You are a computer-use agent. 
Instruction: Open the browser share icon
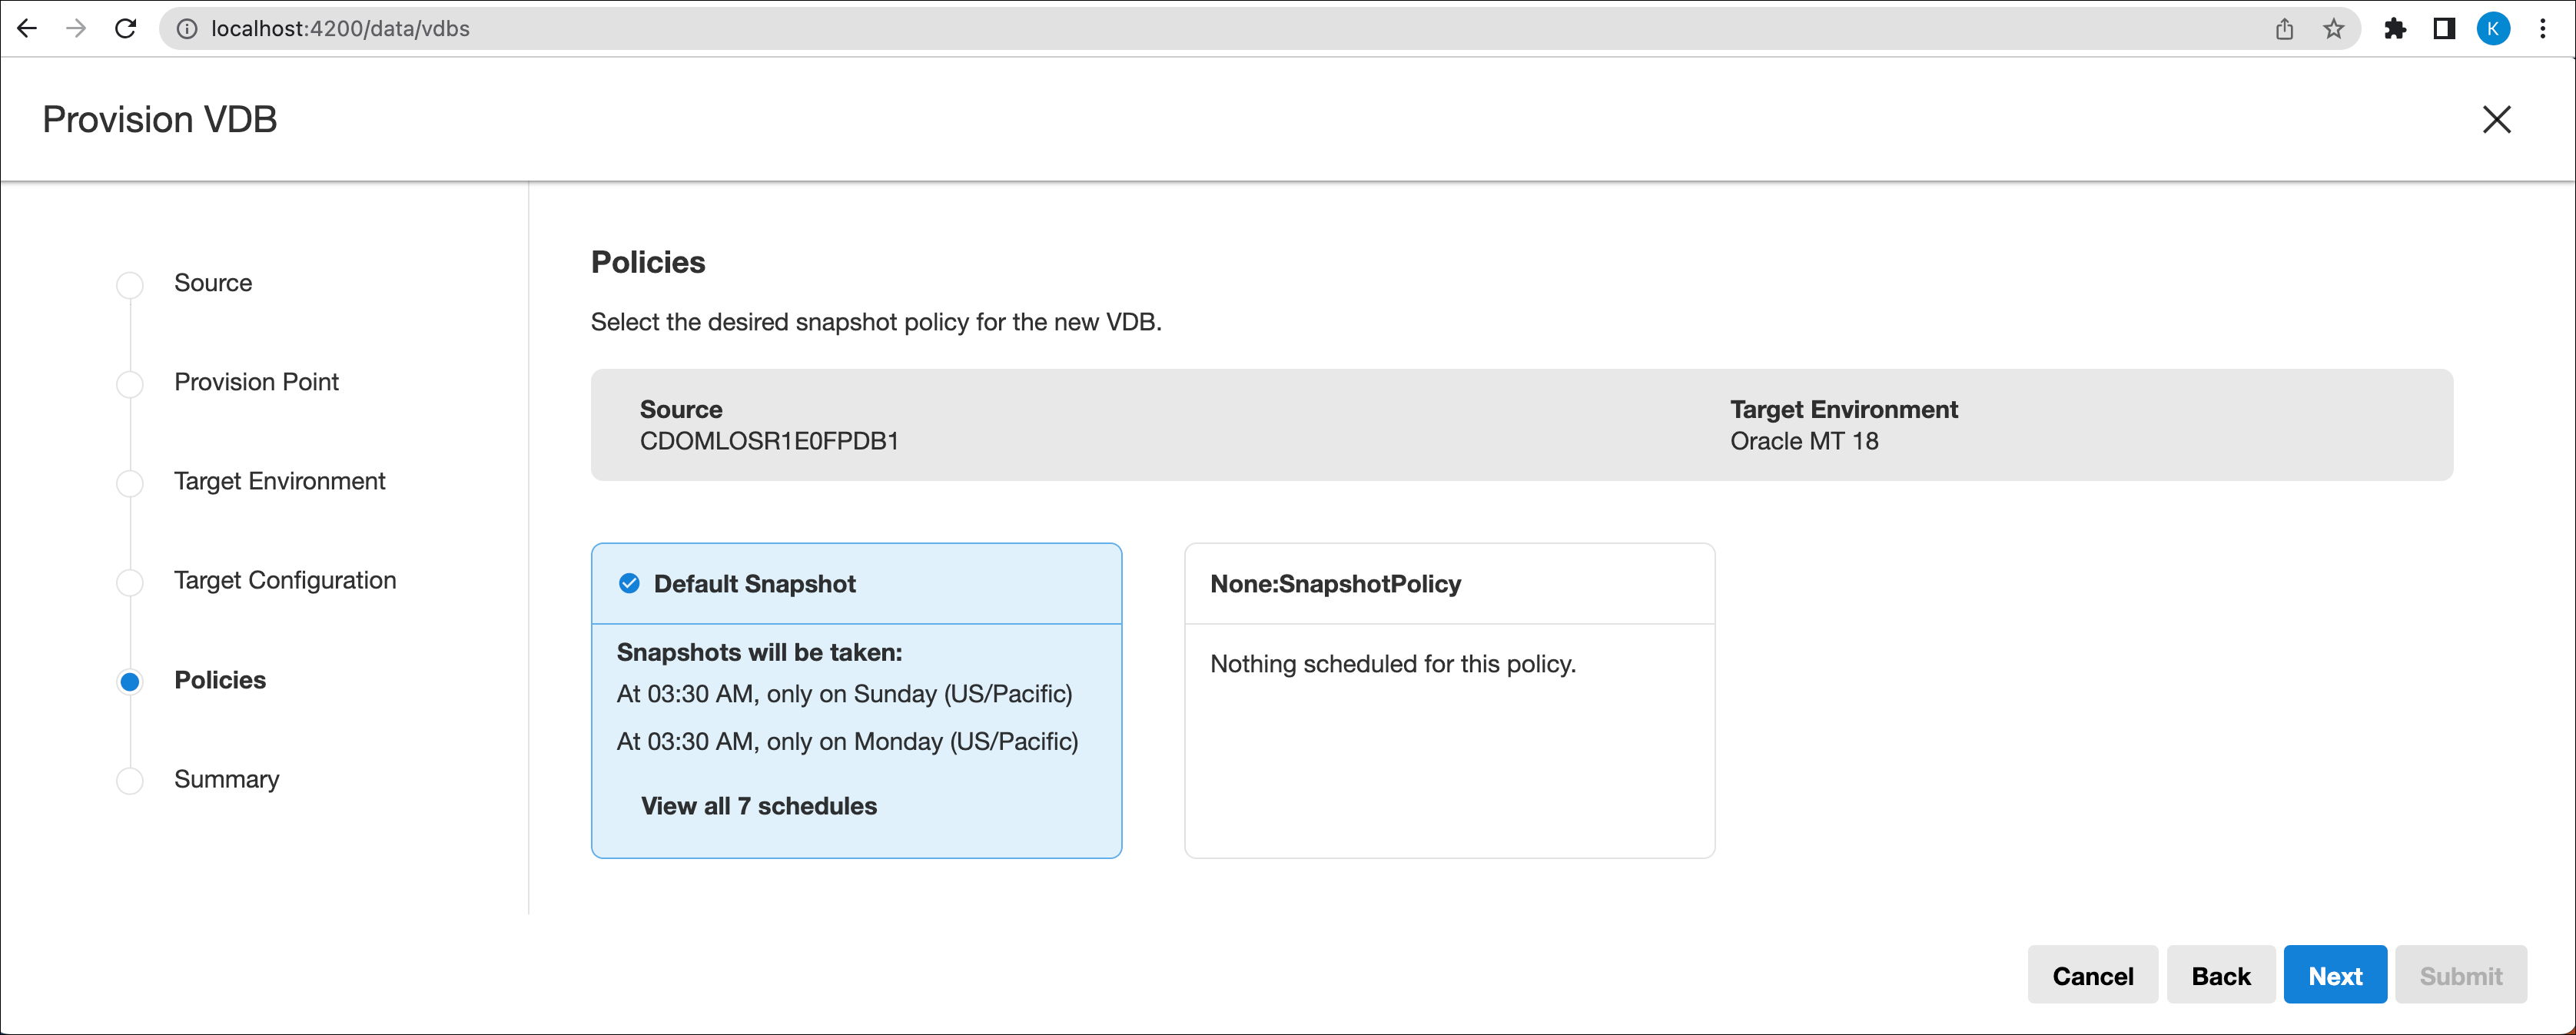(x=2284, y=28)
